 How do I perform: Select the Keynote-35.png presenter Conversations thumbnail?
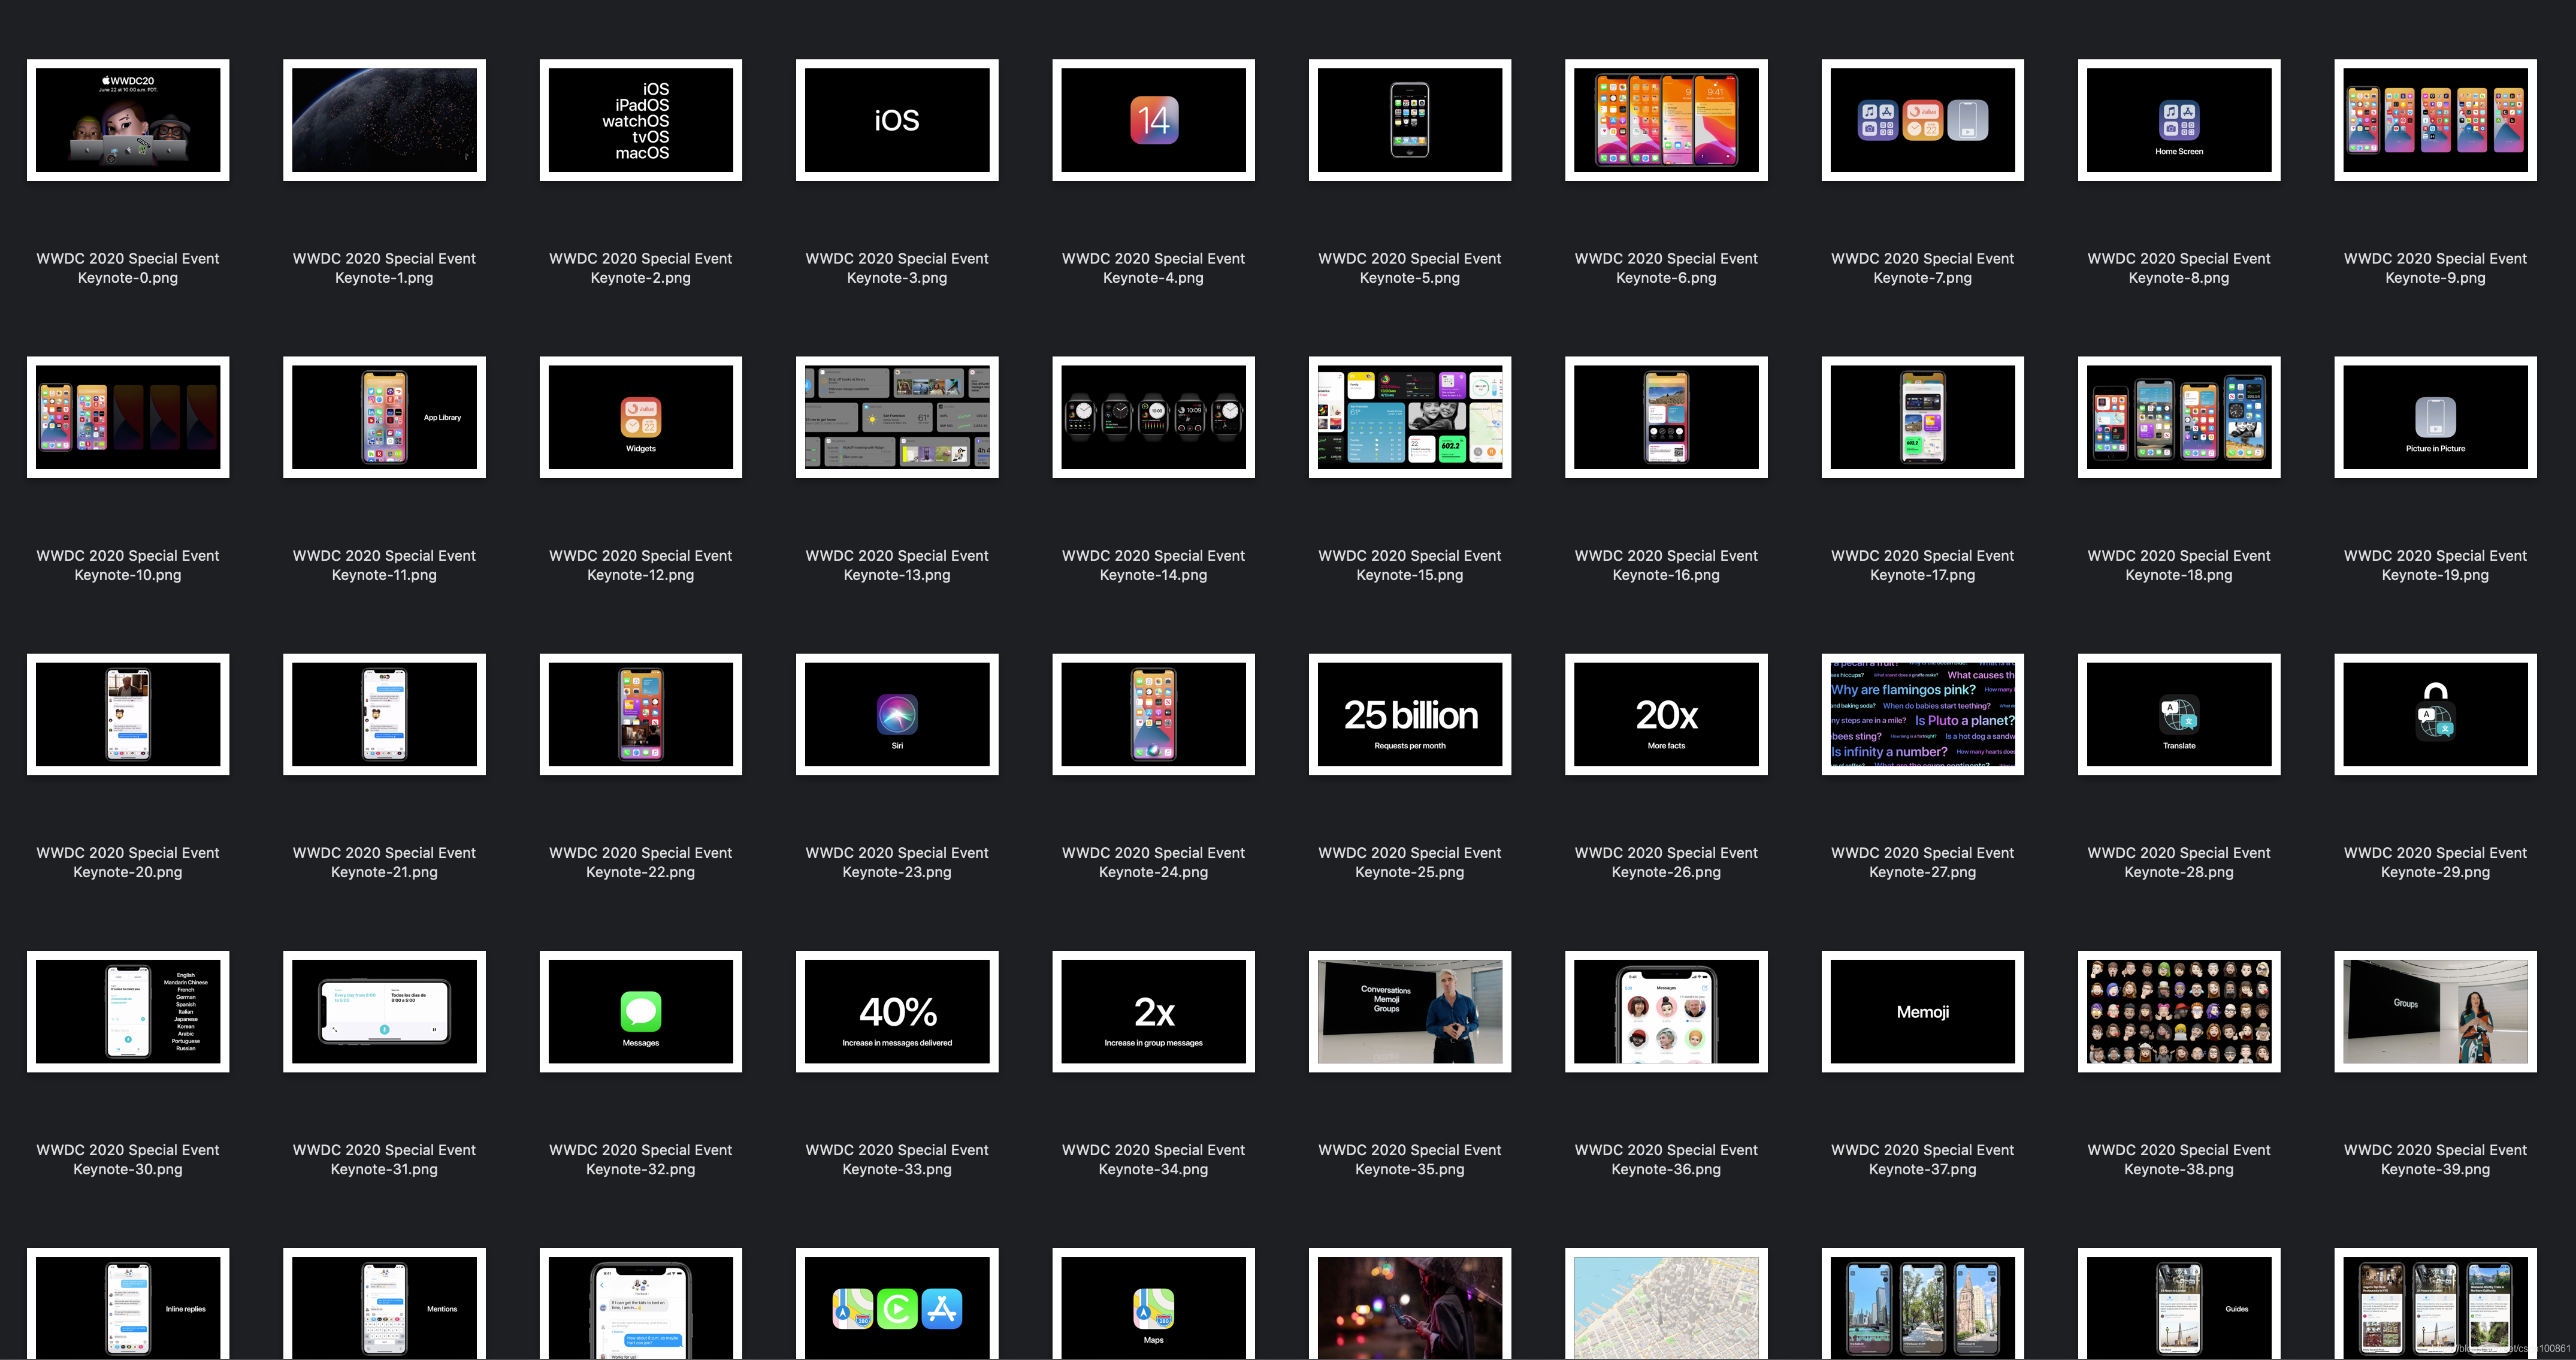[x=1410, y=1011]
